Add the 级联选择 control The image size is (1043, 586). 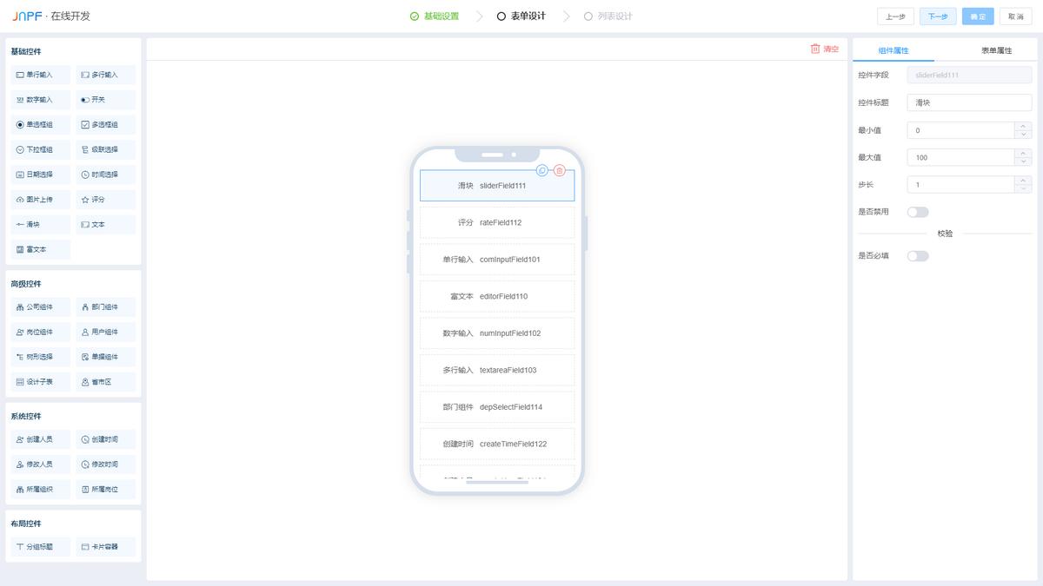point(106,149)
